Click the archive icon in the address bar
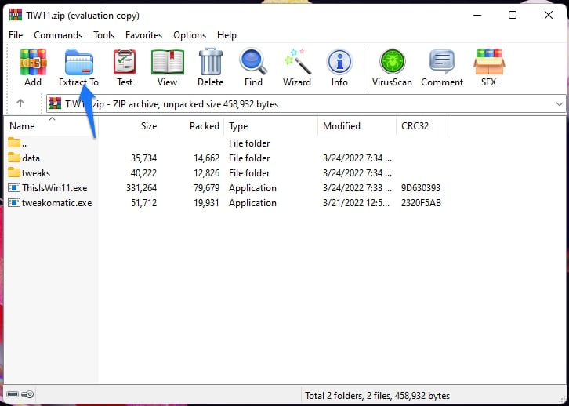569x406 pixels. [55, 103]
